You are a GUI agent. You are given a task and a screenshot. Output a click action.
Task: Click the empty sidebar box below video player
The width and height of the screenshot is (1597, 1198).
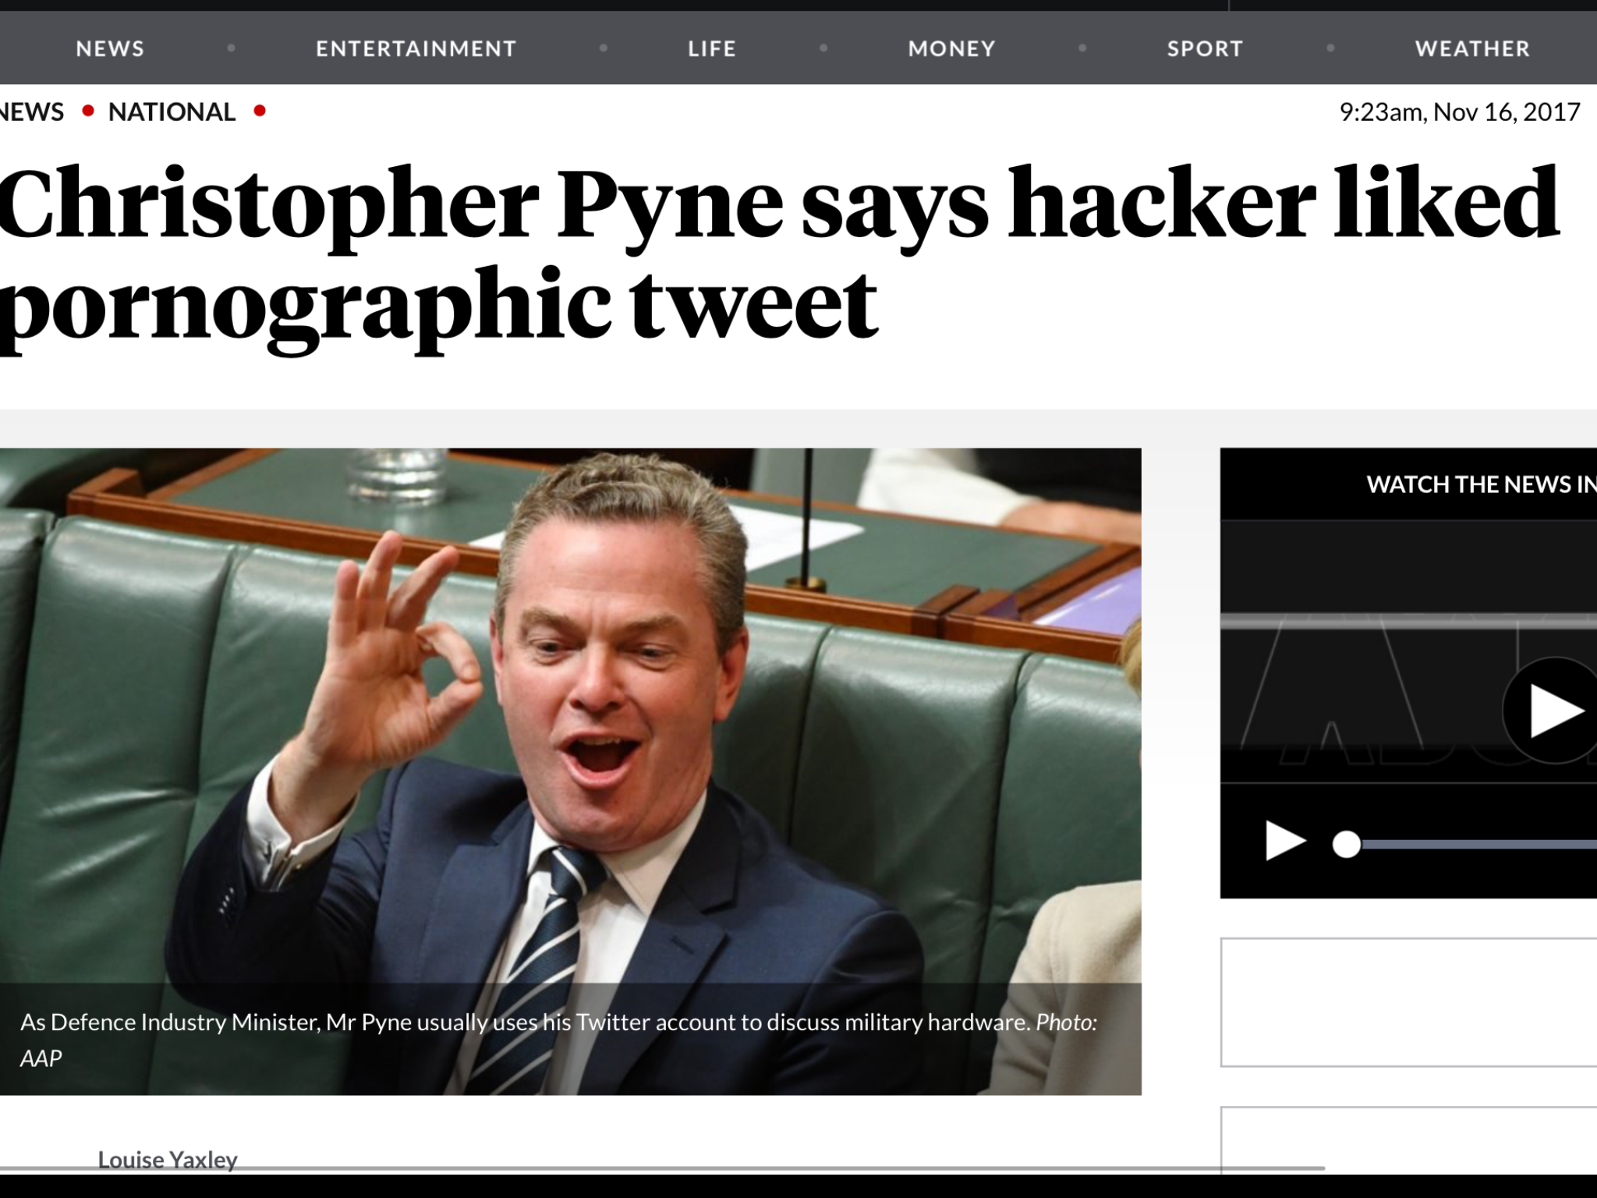pyautogui.click(x=1408, y=1002)
